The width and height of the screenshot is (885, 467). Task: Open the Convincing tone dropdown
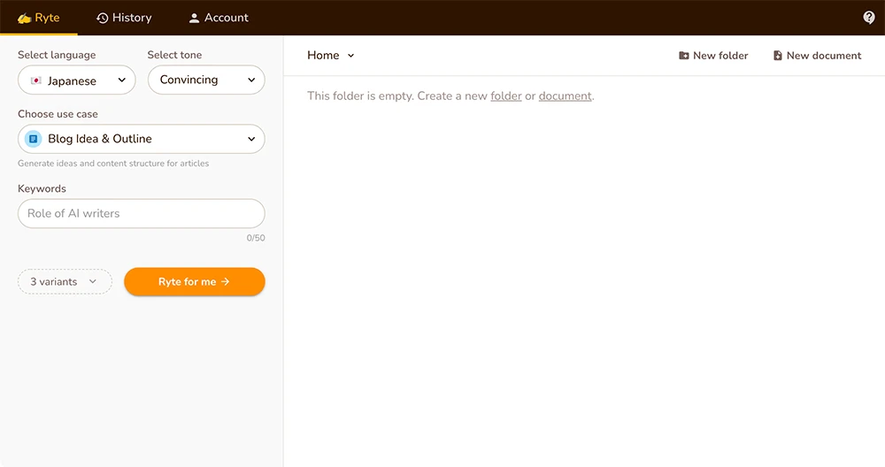click(206, 80)
